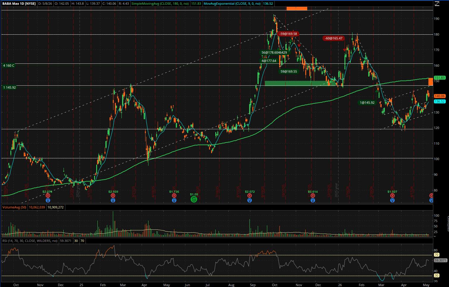Click the red earnings icon under $1.027
Image resolution: width=449 pixels, height=287 pixels.
point(392,196)
